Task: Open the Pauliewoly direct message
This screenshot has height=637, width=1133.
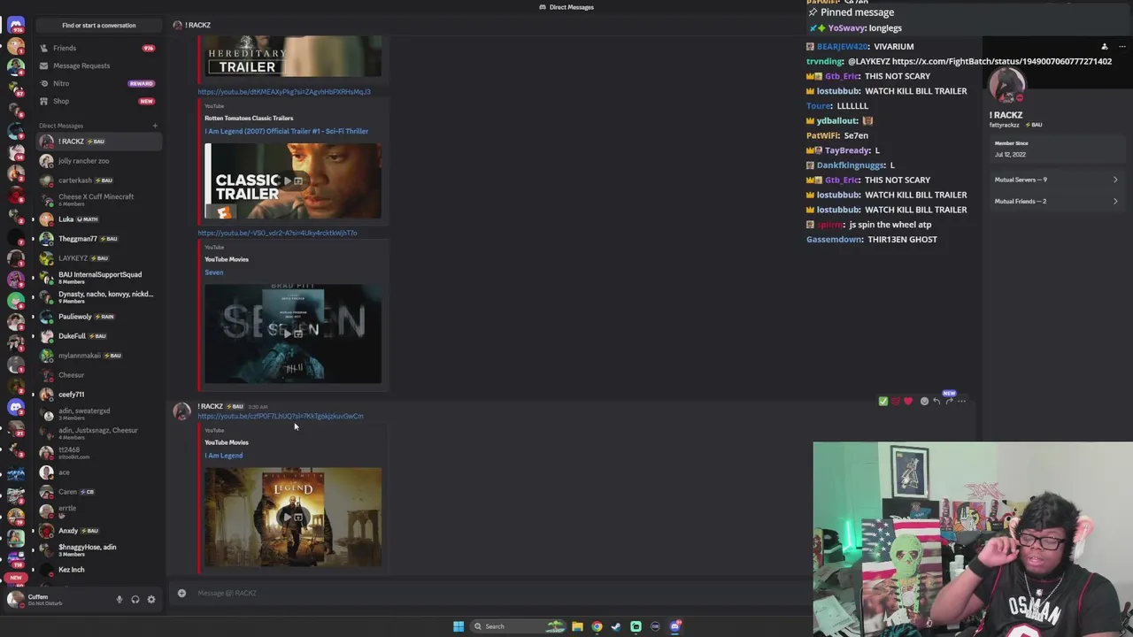Action: (x=99, y=317)
